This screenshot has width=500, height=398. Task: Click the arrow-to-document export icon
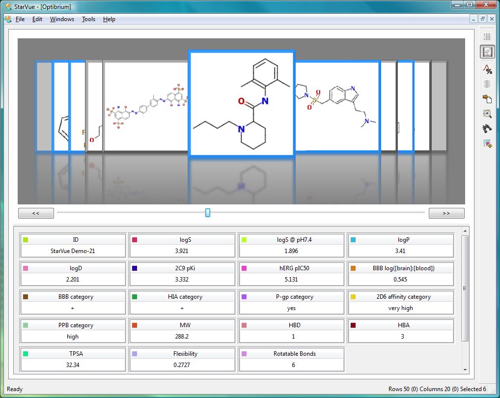[487, 99]
